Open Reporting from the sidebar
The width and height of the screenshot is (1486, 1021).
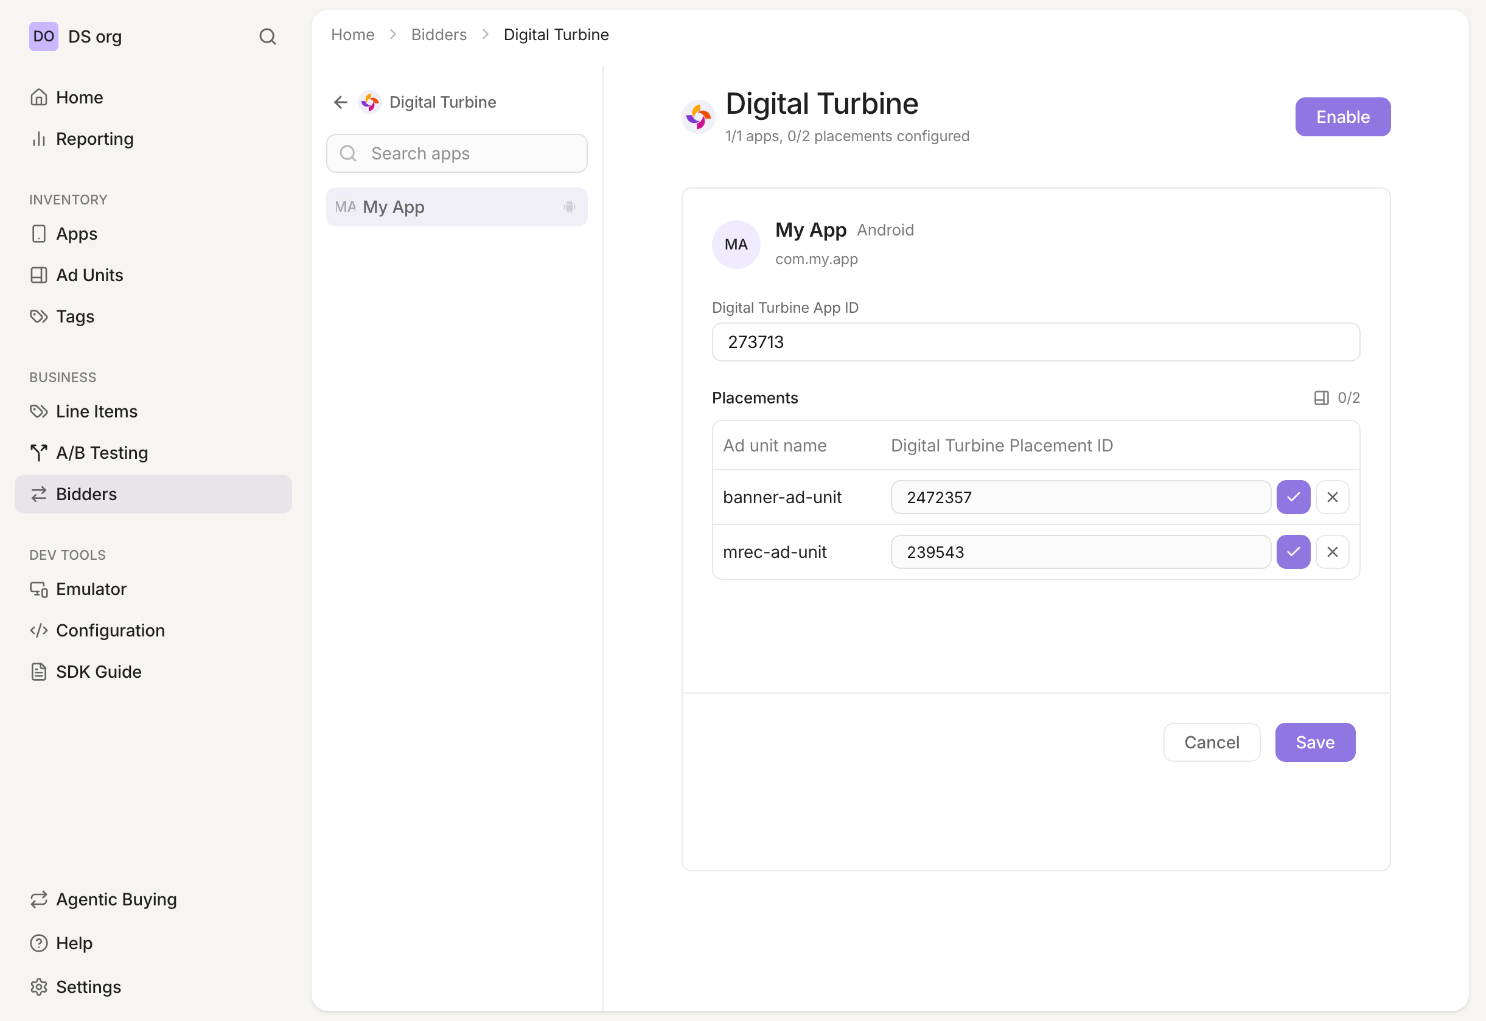coord(153,139)
